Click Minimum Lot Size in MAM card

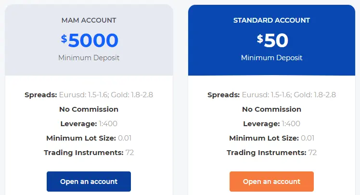pos(89,138)
